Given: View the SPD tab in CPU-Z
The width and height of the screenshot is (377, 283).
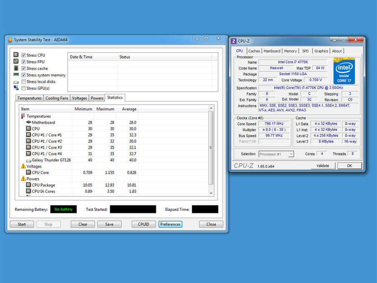Looking at the screenshot, I should tap(305, 51).
